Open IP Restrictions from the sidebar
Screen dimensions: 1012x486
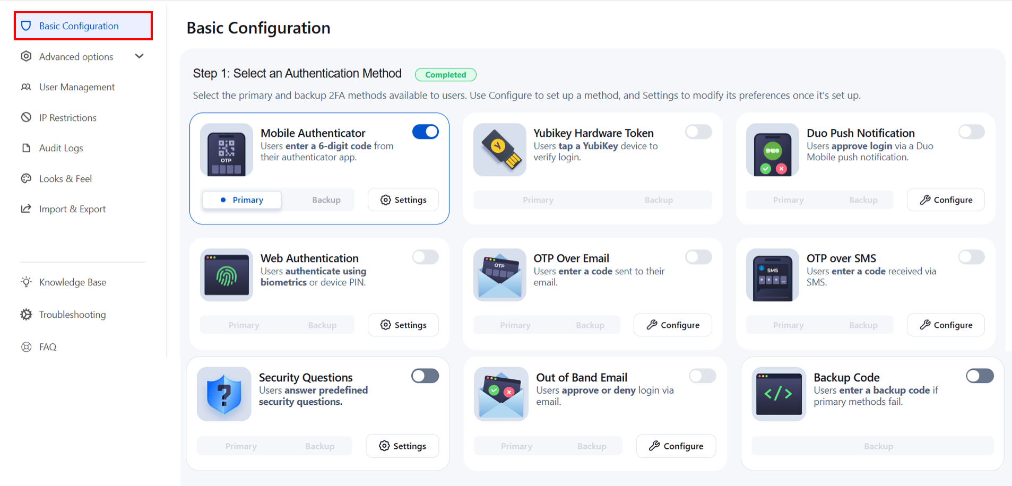coord(67,117)
